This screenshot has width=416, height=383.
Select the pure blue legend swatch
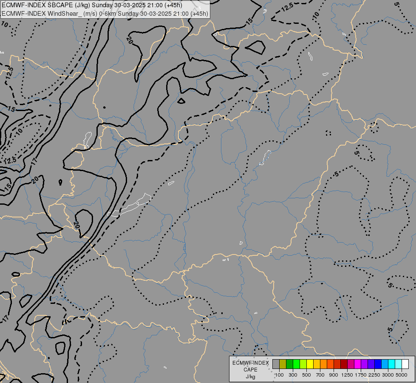pos(378,364)
